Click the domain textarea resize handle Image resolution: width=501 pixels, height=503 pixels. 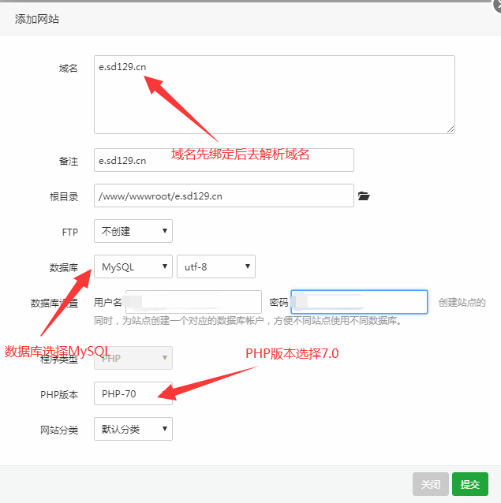pyautogui.click(x=451, y=129)
